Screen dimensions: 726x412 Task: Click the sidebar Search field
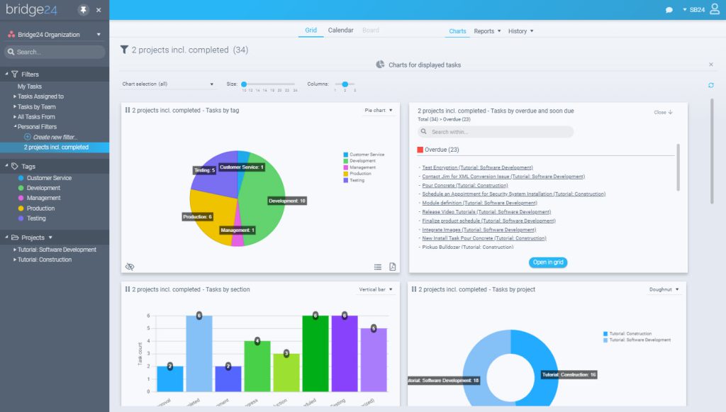[x=55, y=52]
